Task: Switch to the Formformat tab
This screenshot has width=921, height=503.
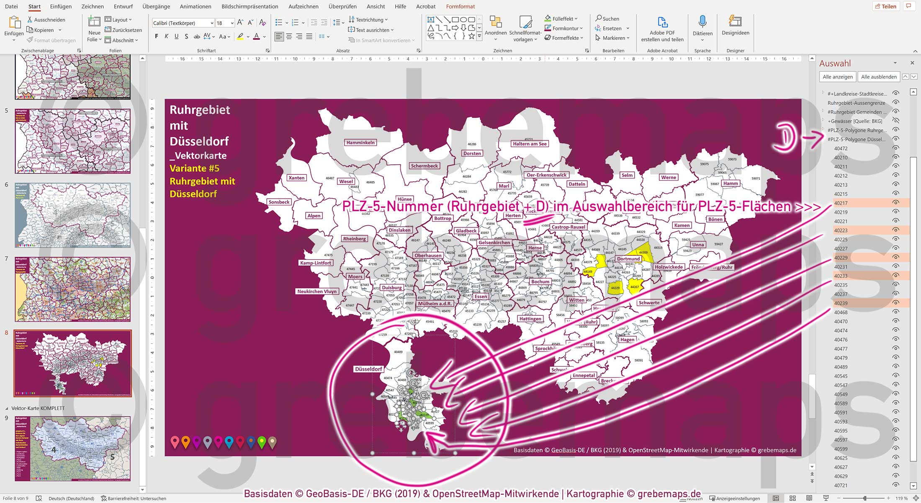Action: point(460,6)
